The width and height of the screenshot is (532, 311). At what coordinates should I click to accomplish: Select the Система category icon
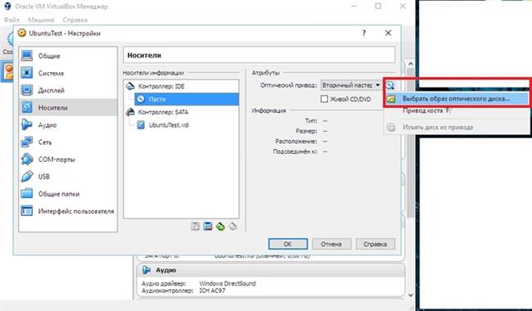click(27, 73)
